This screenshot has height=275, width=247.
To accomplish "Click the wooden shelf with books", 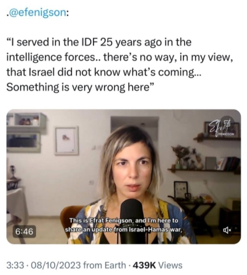I will coord(204,169).
